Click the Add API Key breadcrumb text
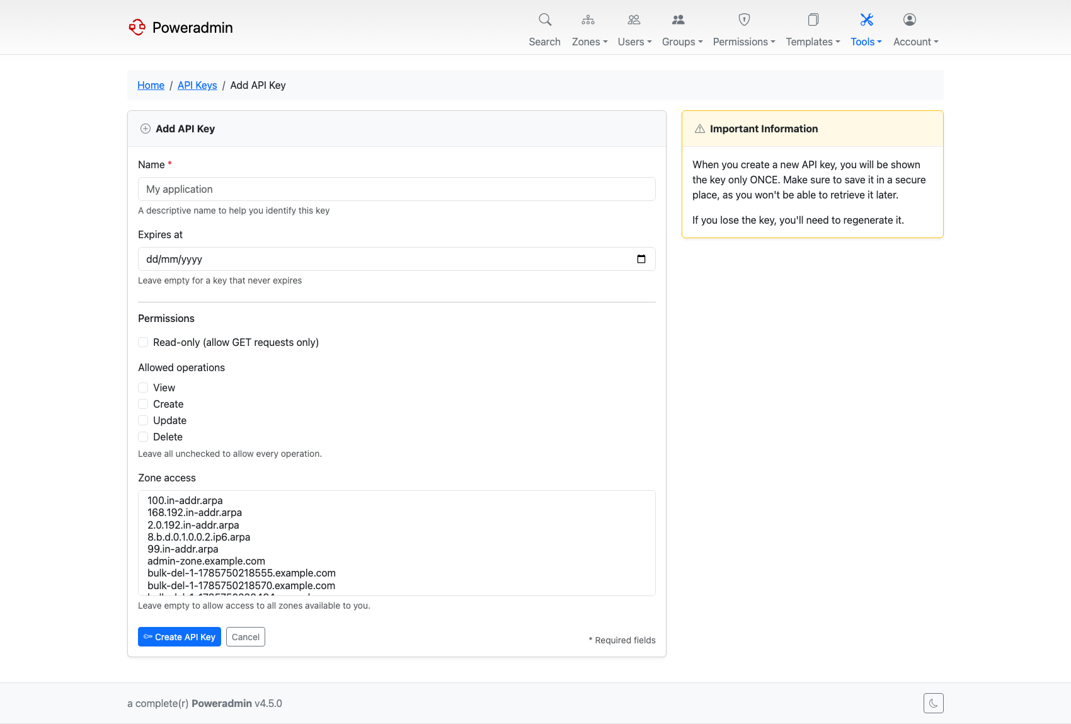 (x=258, y=85)
